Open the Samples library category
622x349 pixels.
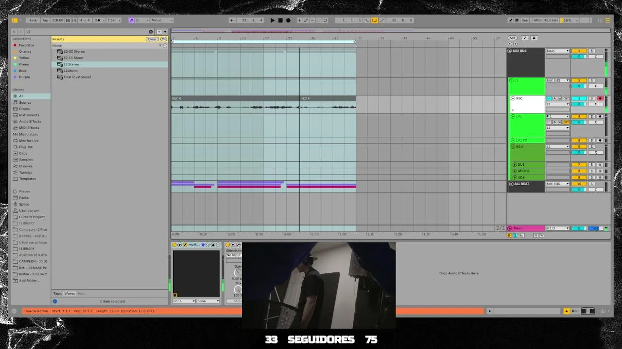click(x=26, y=159)
